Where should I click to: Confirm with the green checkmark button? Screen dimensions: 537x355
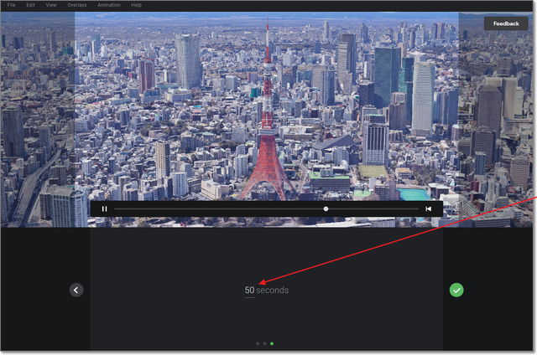pyautogui.click(x=456, y=290)
